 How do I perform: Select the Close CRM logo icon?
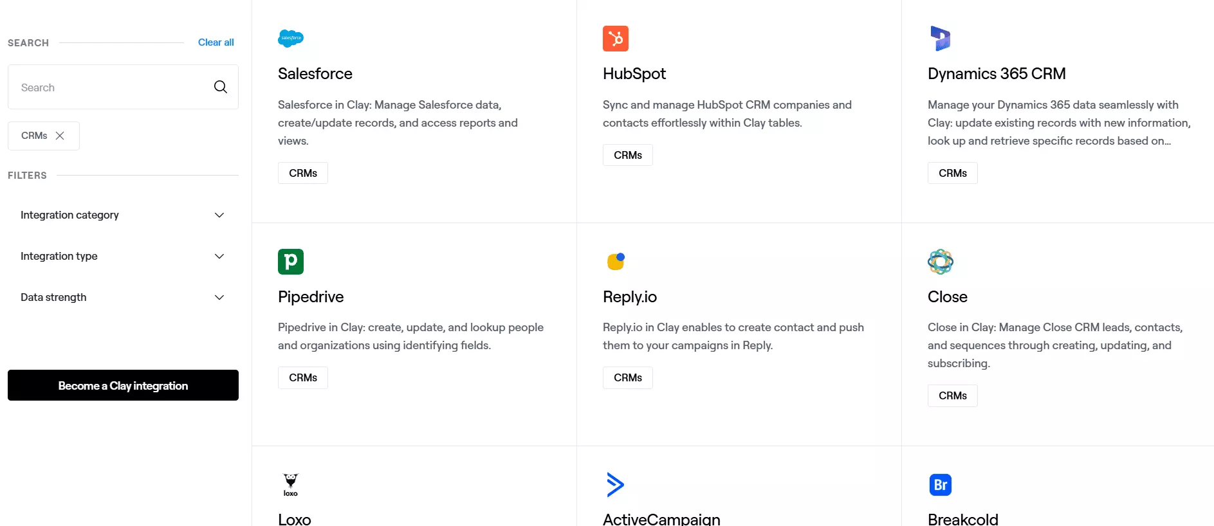941,261
